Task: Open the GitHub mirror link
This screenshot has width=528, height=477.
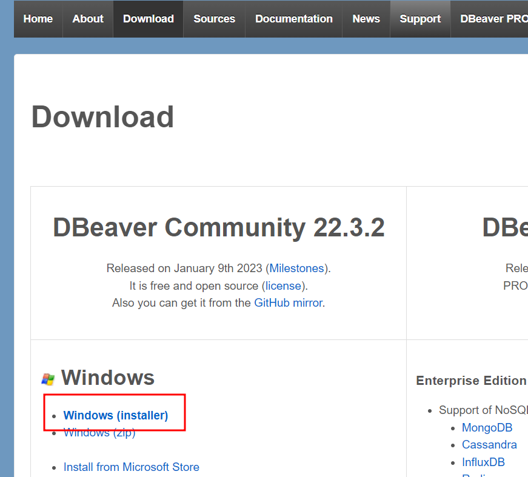Action: (x=288, y=303)
